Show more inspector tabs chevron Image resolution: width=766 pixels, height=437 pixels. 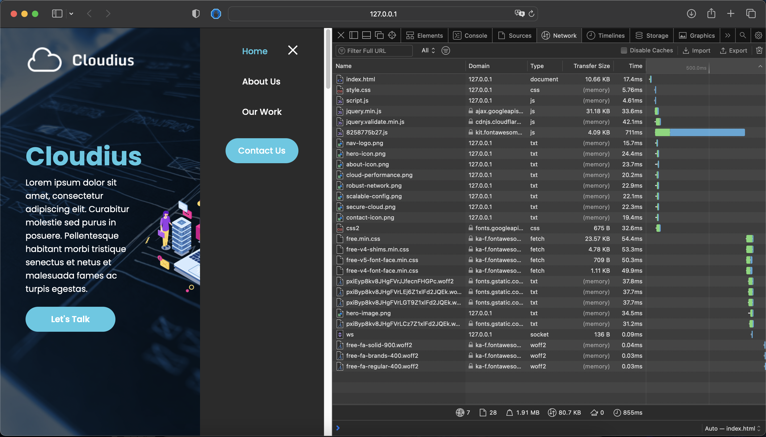coord(727,35)
